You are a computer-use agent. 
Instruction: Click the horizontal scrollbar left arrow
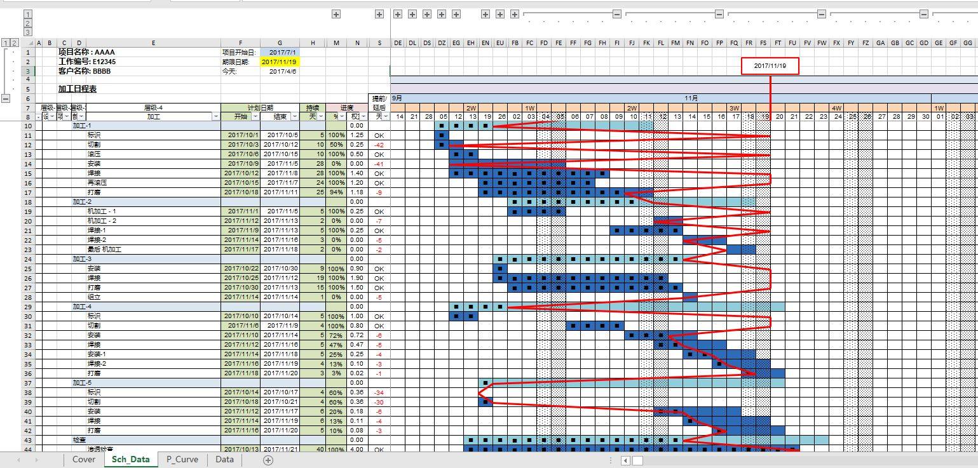pyautogui.click(x=626, y=460)
